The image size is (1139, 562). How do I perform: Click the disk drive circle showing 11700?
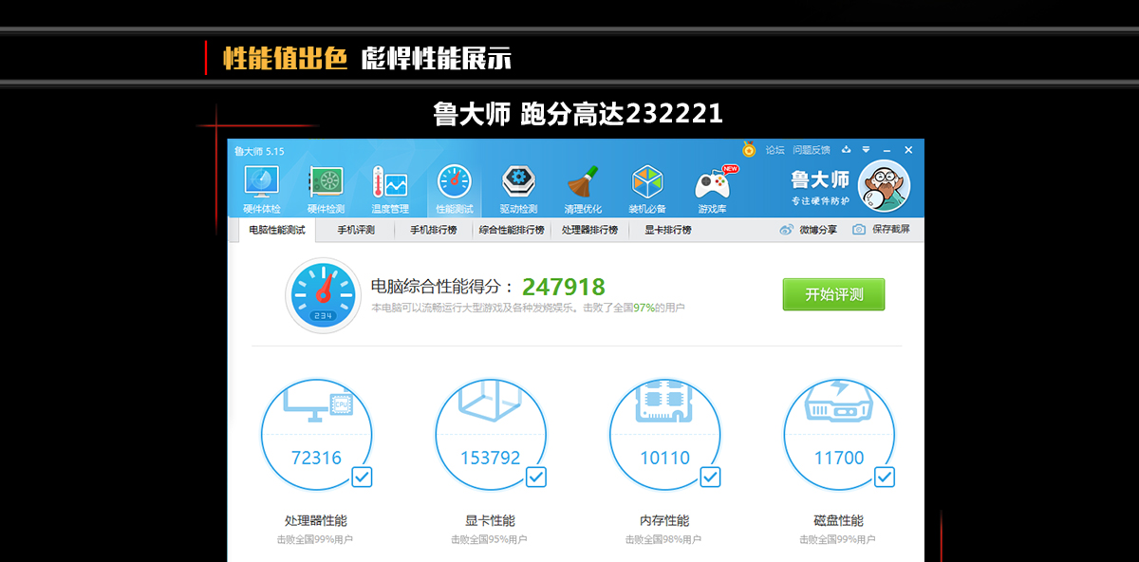pos(839,435)
